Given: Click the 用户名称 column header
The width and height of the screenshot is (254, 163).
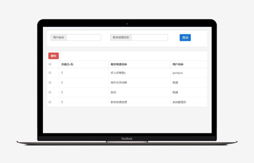Looking at the screenshot, I should point(178,64).
